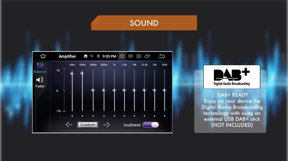Click the 10 scale marker at top
This screenshot has height=161, width=288.
[x=58, y=70]
